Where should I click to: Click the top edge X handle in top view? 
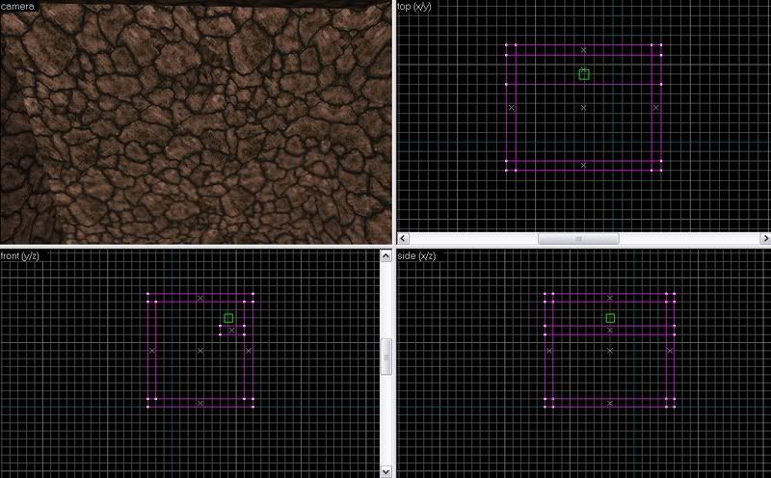coord(584,49)
